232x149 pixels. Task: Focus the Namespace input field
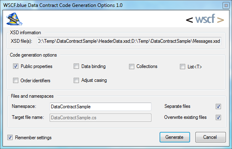[x=101, y=107]
